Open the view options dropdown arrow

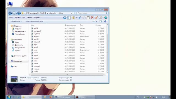(x=96, y=21)
